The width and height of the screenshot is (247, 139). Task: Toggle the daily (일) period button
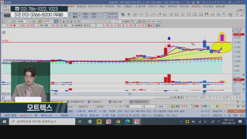pyautogui.click(x=56, y=22)
